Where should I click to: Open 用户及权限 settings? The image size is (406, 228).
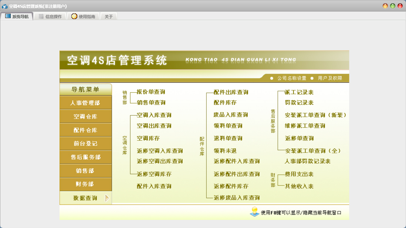tap(330, 78)
